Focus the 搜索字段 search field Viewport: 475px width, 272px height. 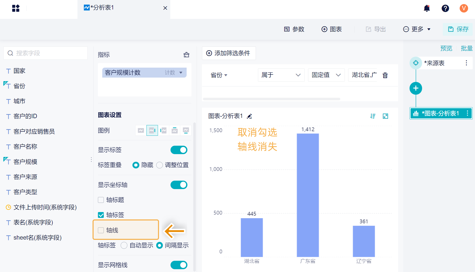(x=46, y=53)
